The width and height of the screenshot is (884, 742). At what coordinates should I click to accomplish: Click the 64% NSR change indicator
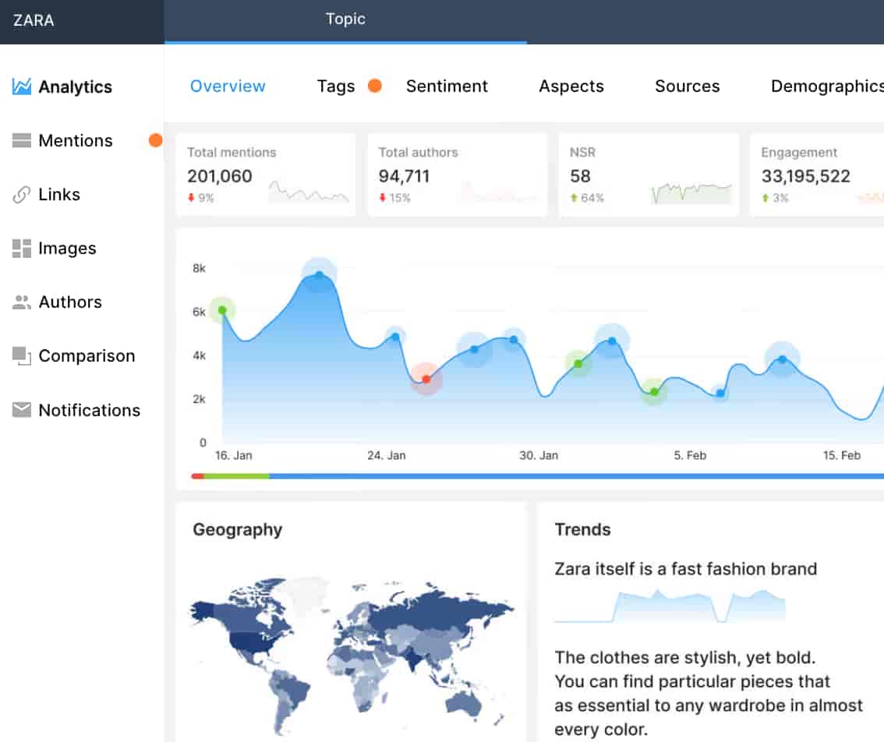point(587,198)
